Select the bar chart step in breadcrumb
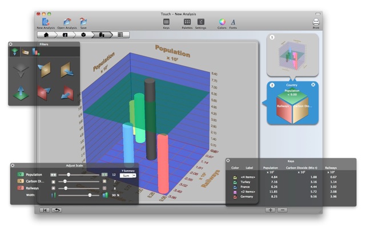This screenshot has height=231, width=370. tap(102, 35)
